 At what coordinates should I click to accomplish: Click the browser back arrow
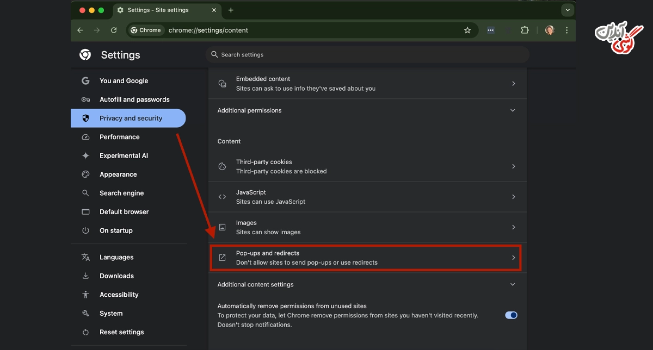pyautogui.click(x=80, y=30)
